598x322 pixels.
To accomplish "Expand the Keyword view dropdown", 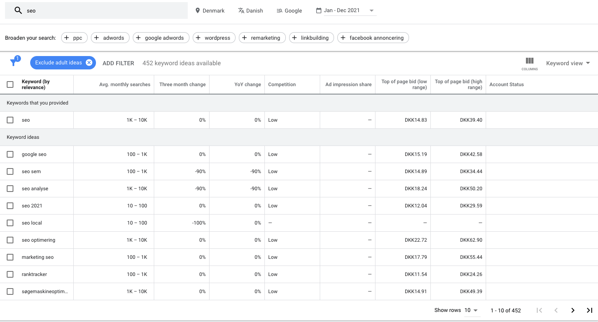I will (568, 63).
